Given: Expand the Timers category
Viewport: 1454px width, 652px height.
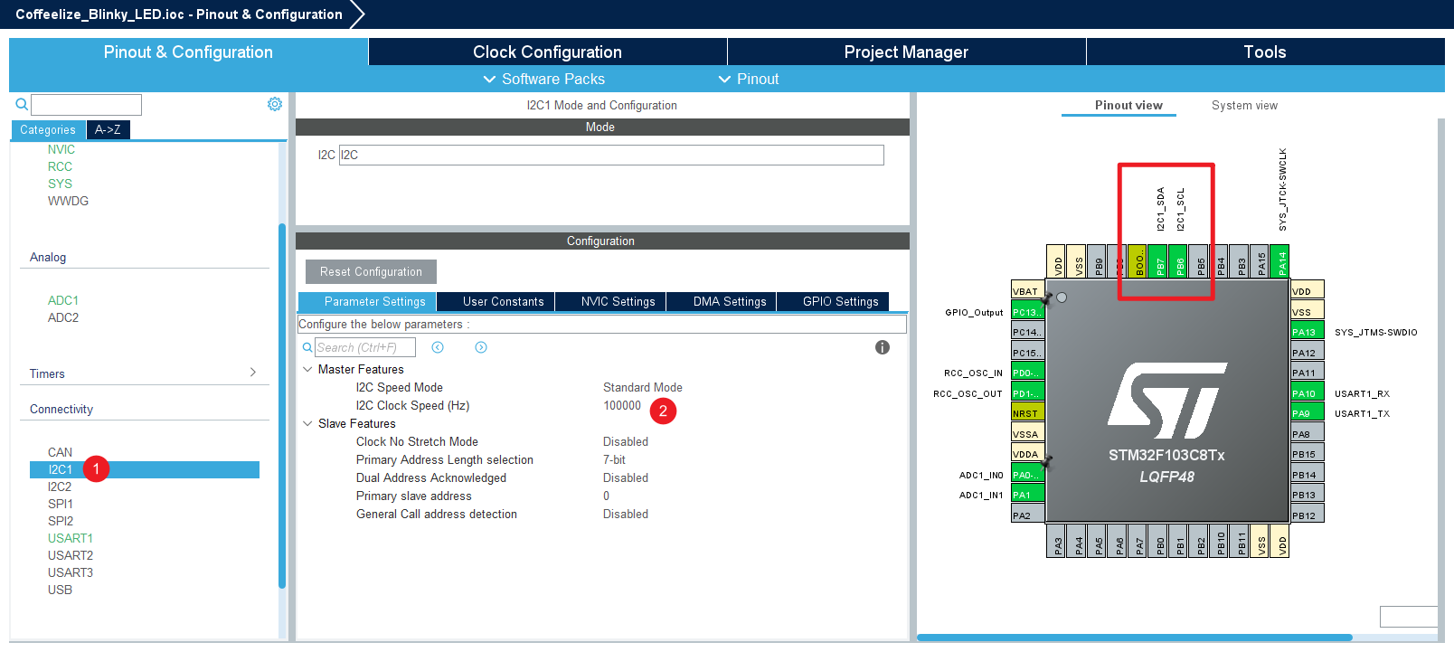Looking at the screenshot, I should (252, 373).
